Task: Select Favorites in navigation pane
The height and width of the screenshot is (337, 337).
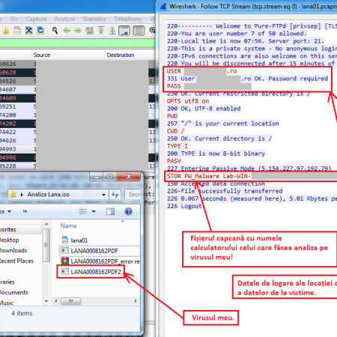Action: pyautogui.click(x=8, y=229)
